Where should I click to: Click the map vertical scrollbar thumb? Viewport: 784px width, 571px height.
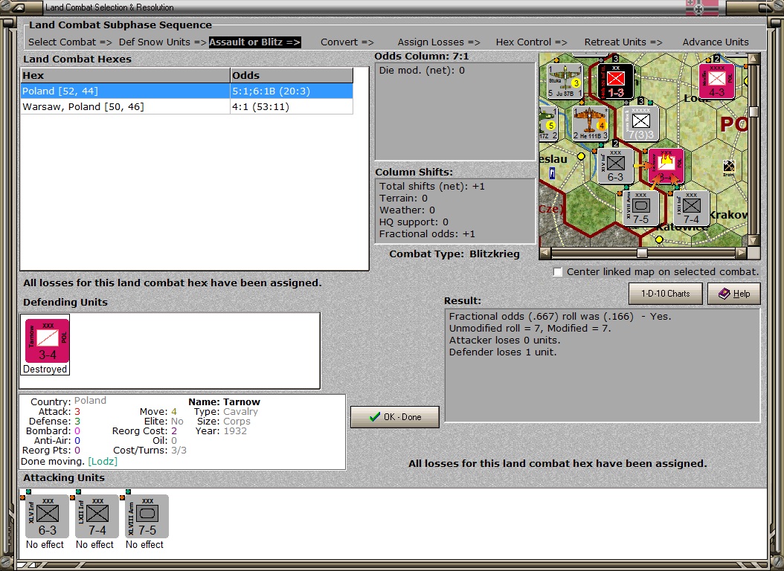pyautogui.click(x=754, y=112)
